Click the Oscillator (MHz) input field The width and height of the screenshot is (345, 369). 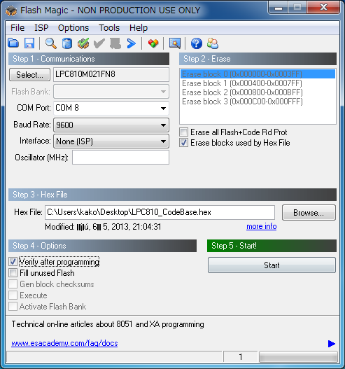[120, 158]
